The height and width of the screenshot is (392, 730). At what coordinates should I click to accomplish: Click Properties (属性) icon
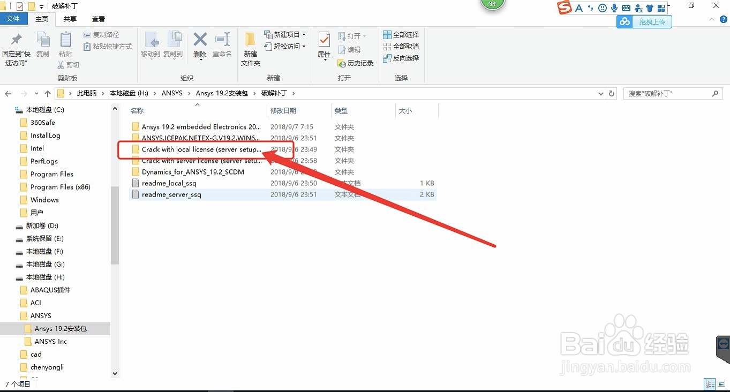(324, 40)
